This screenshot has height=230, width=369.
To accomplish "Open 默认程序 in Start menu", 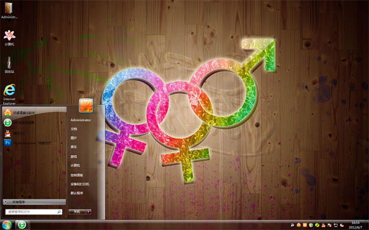I will click(77, 193).
